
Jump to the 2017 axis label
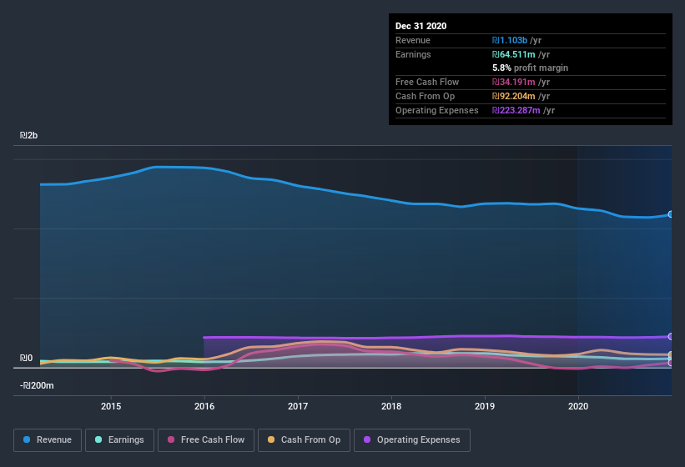[298, 406]
